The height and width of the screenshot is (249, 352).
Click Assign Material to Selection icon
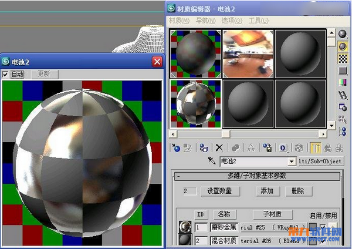204,148
